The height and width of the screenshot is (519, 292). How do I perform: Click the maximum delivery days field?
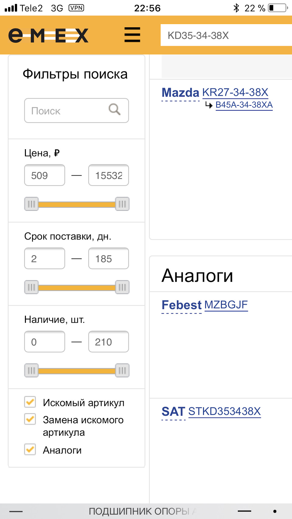(108, 259)
